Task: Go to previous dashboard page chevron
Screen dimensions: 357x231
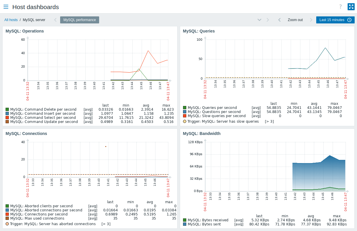Action: click(x=55, y=20)
